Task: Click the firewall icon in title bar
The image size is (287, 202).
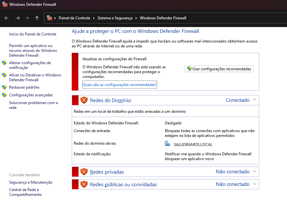Action: (x=5, y=5)
